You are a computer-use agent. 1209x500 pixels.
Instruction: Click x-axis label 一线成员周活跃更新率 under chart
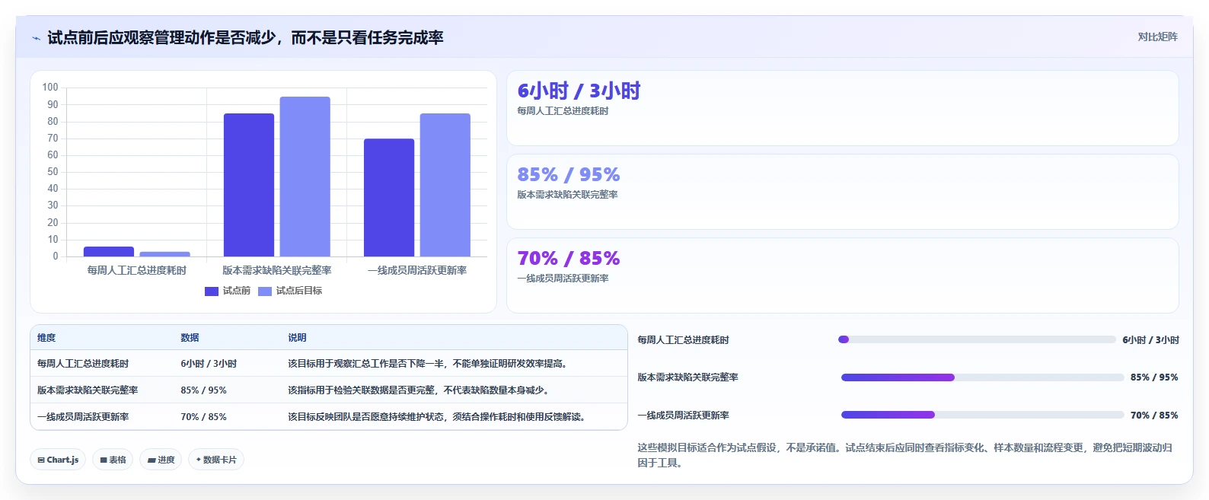[417, 270]
